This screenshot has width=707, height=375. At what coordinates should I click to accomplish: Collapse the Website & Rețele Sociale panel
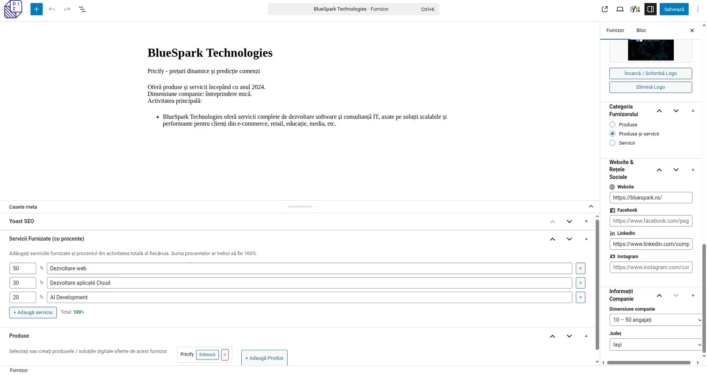(693, 170)
